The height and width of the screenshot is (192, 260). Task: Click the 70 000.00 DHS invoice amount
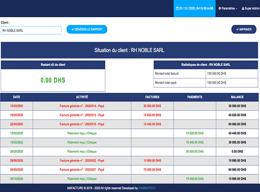click(x=152, y=170)
